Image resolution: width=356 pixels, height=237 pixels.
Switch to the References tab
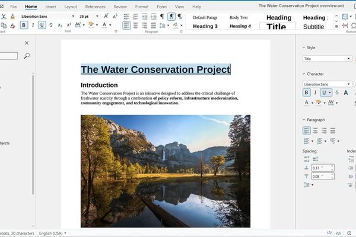[x=95, y=6]
